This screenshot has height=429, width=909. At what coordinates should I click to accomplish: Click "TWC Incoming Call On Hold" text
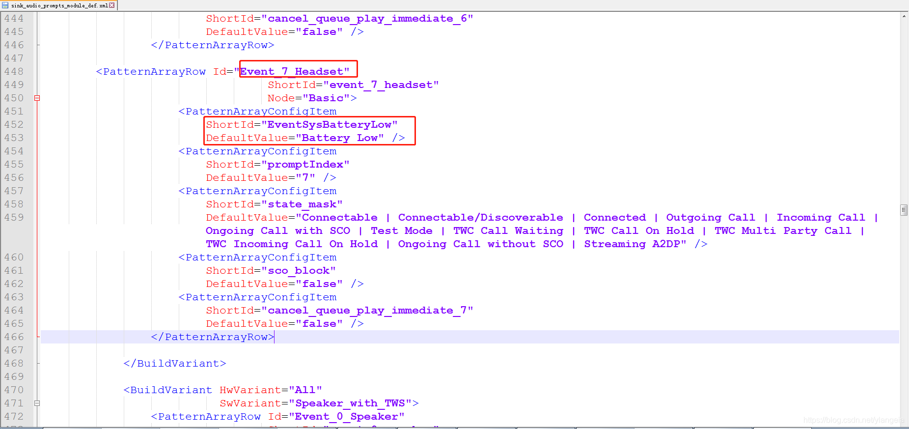292,244
